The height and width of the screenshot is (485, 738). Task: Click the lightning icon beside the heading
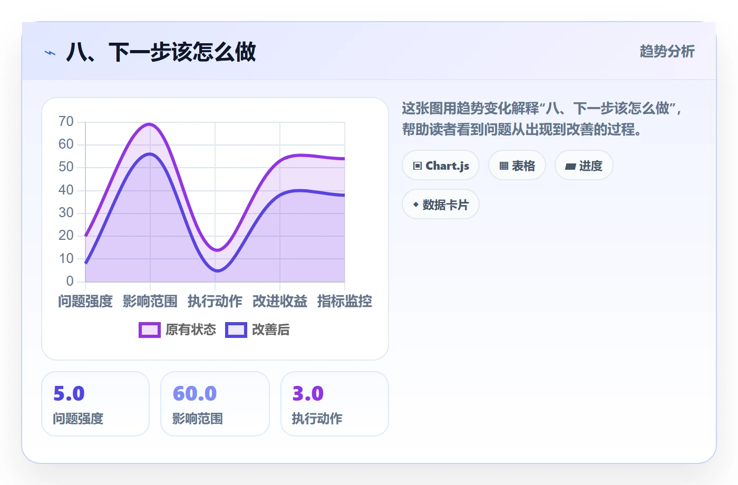[50, 53]
